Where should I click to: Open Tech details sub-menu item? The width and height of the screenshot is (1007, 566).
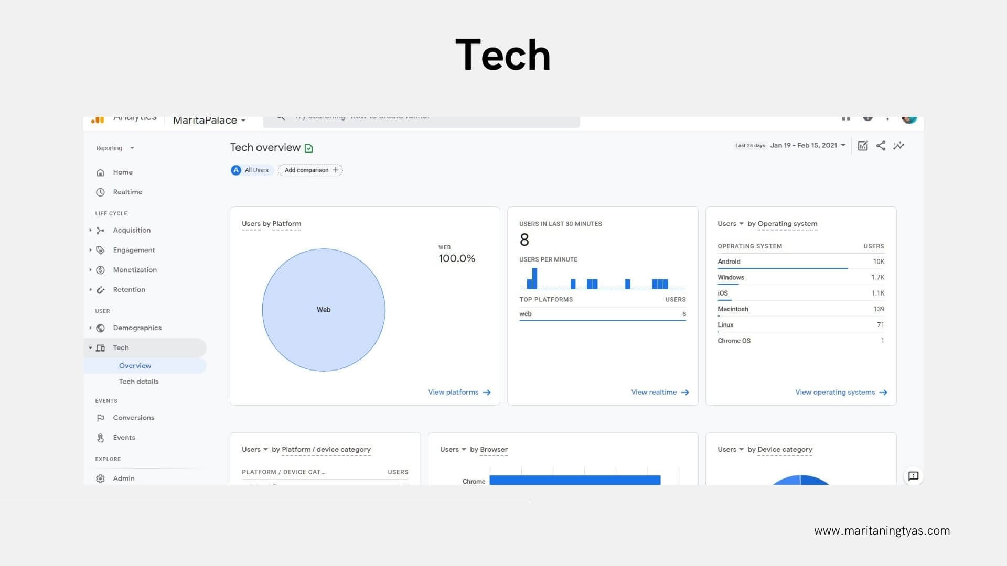click(x=138, y=381)
